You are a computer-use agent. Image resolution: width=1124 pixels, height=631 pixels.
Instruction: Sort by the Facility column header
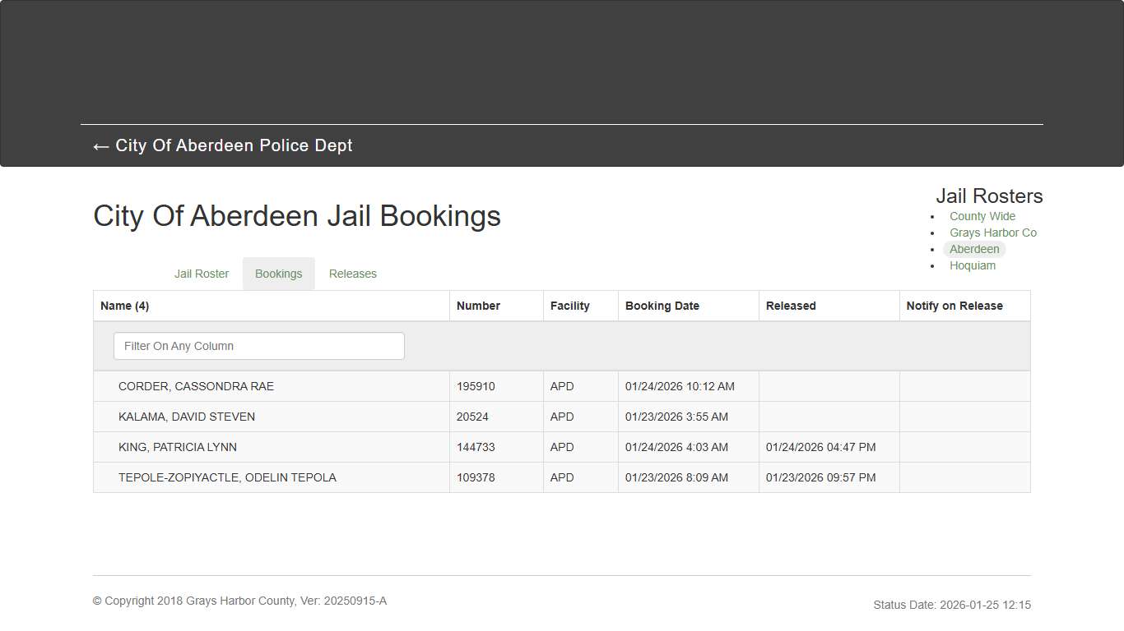[x=569, y=305]
